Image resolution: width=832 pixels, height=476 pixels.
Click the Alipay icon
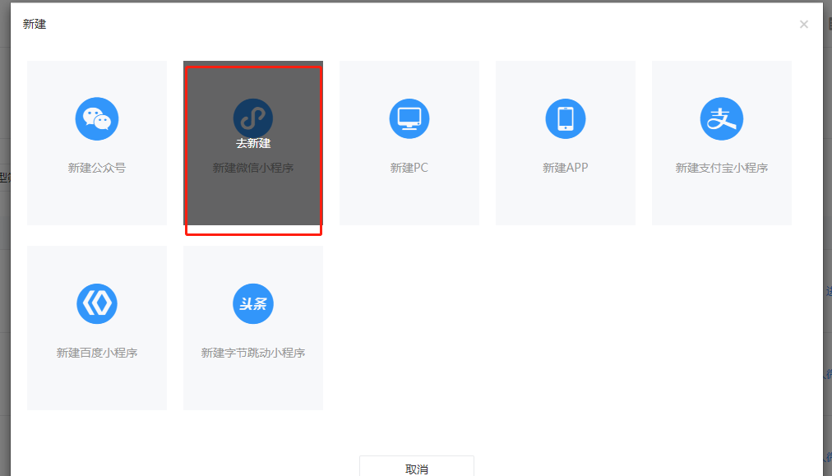tap(722, 119)
